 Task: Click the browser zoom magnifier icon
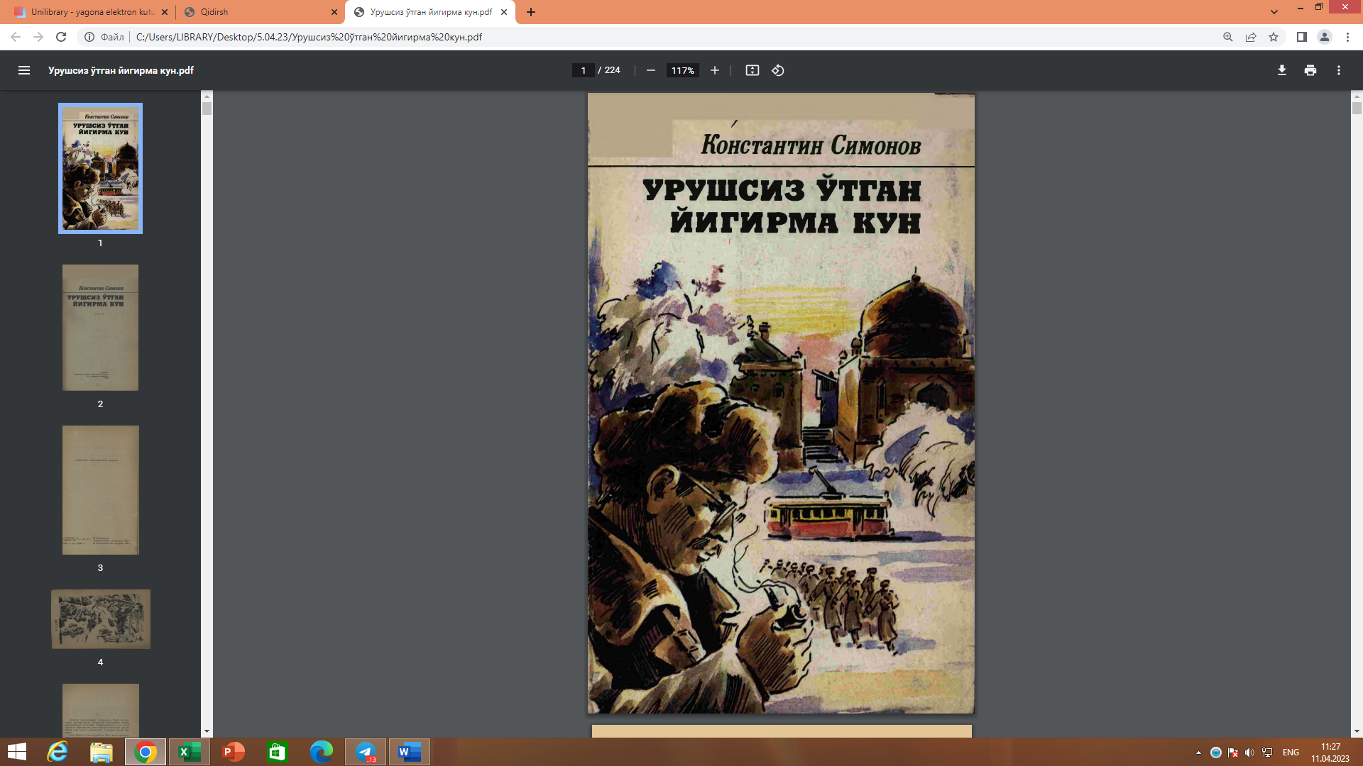[1228, 37]
